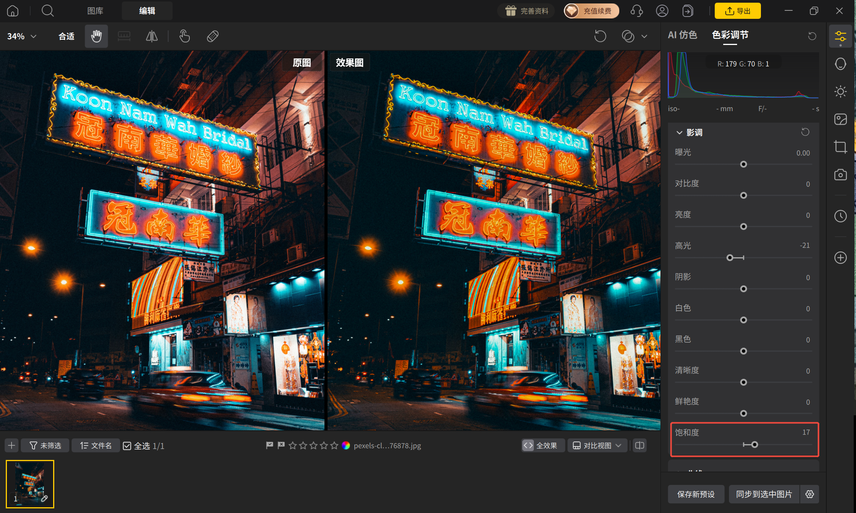Click the 充值续费 button
This screenshot has height=513, width=856.
[x=592, y=11]
